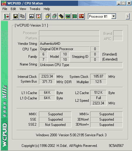Click the SSE2 Not Supported field
132x151 pixels.
tap(55, 125)
